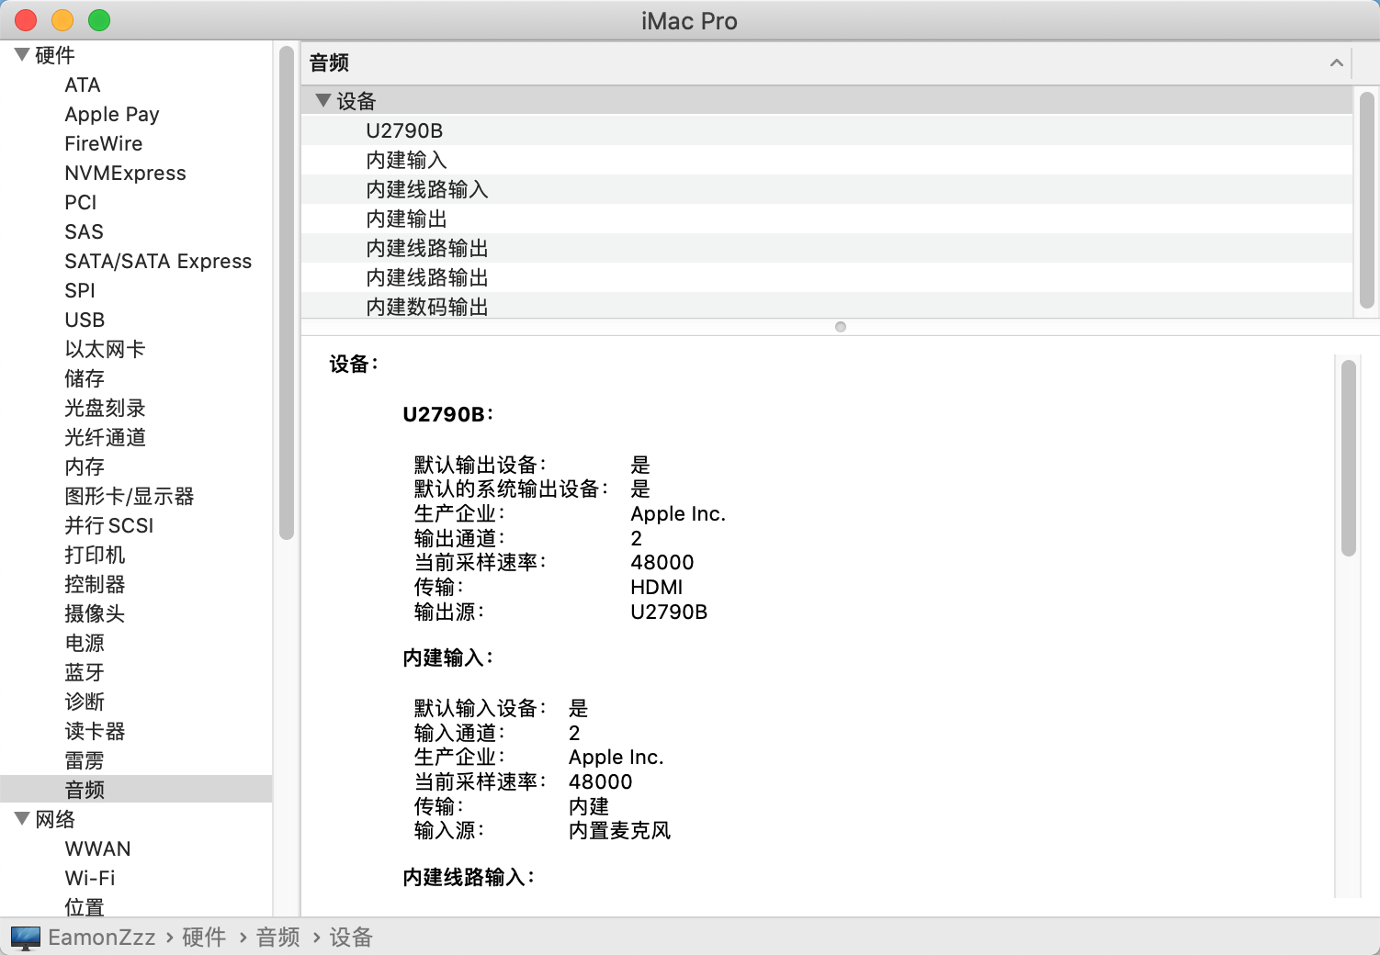The height and width of the screenshot is (955, 1380).
Task: Select the highlighted 音频 sidebar item
Action: click(x=136, y=789)
